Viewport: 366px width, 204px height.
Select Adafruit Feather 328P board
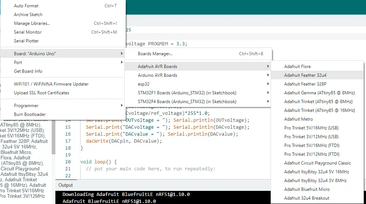click(318, 84)
